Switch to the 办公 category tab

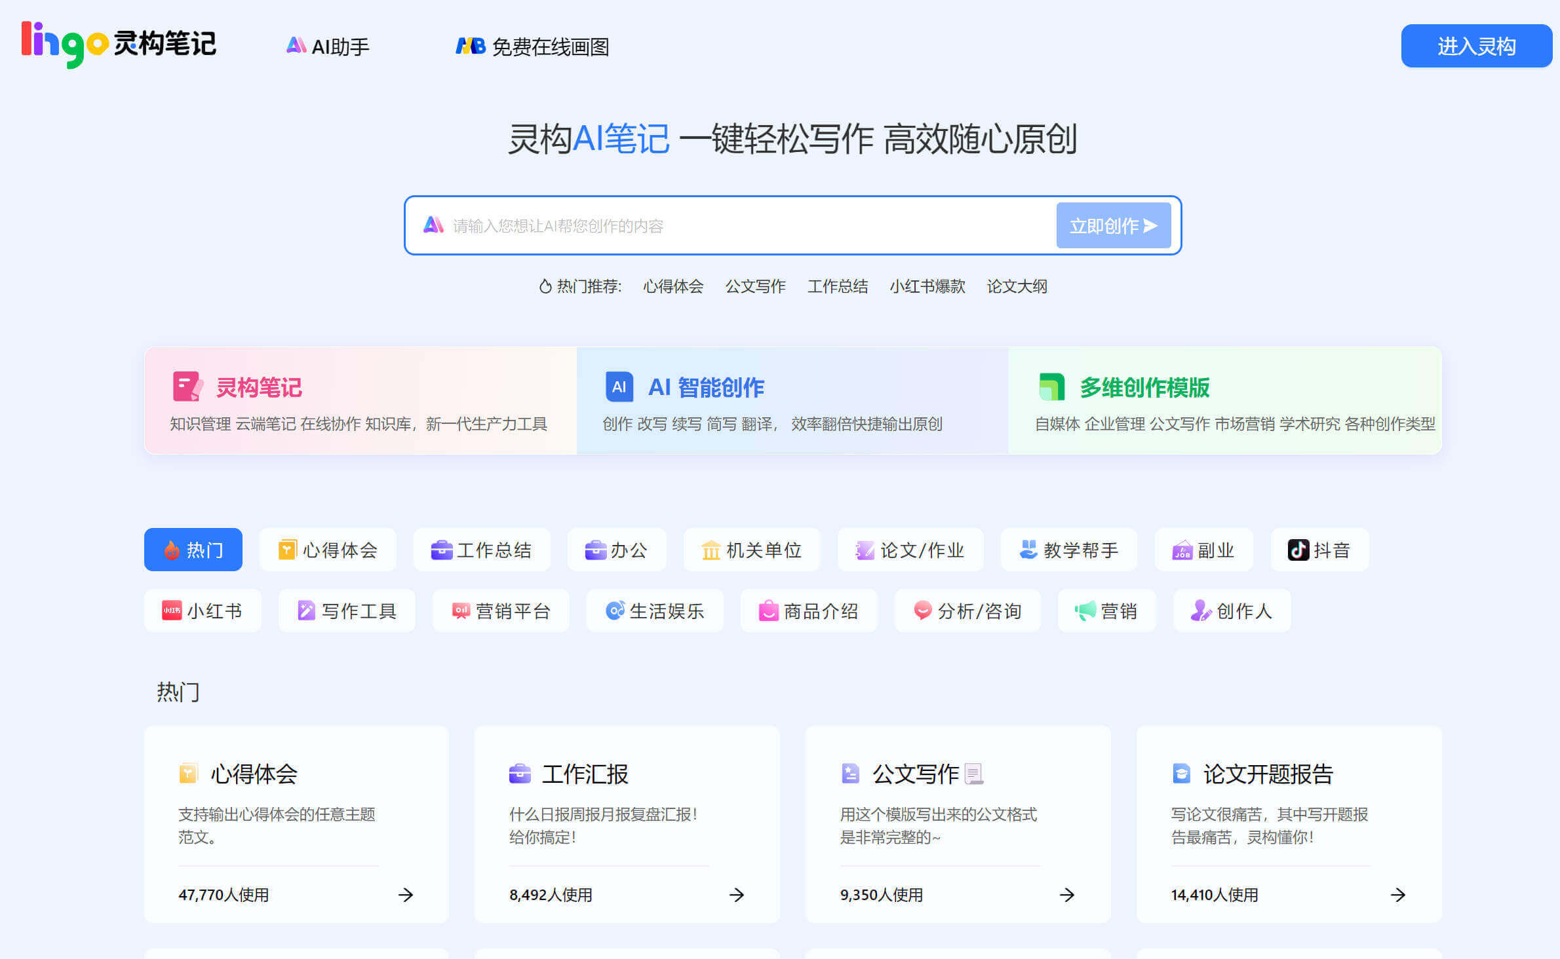617,550
